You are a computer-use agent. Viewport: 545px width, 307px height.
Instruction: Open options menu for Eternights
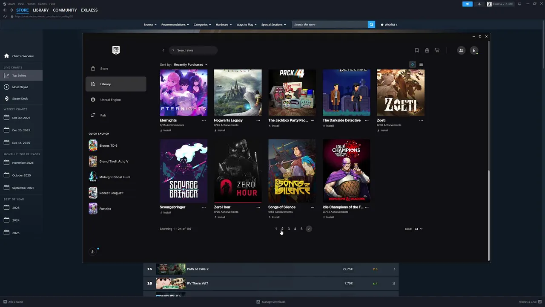pyautogui.click(x=204, y=121)
